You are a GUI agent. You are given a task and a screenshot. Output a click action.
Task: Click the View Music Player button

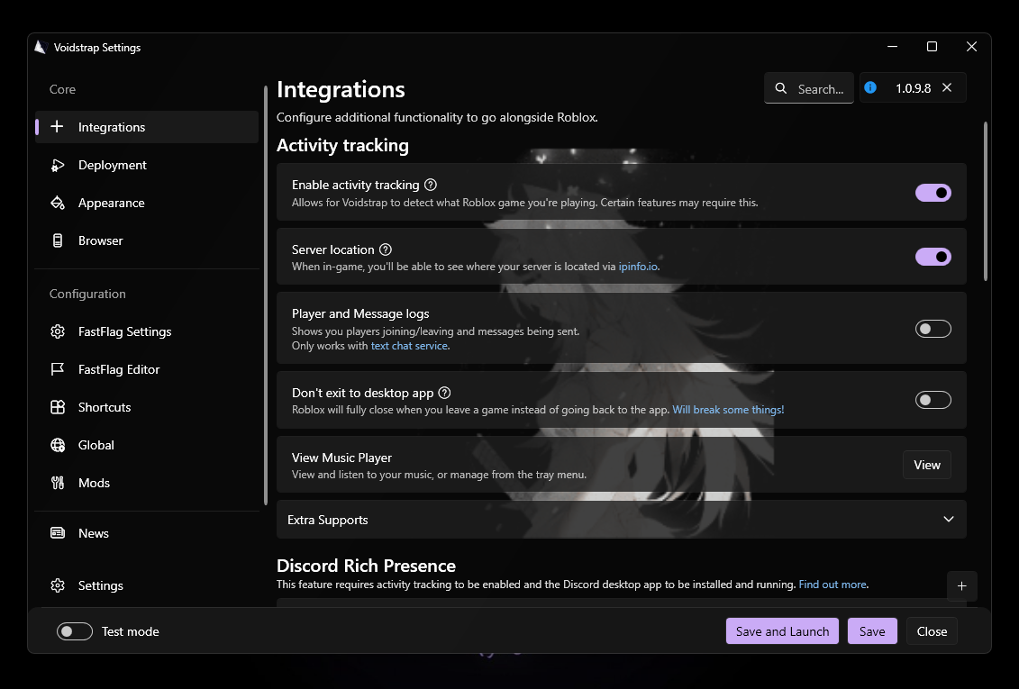(x=926, y=464)
